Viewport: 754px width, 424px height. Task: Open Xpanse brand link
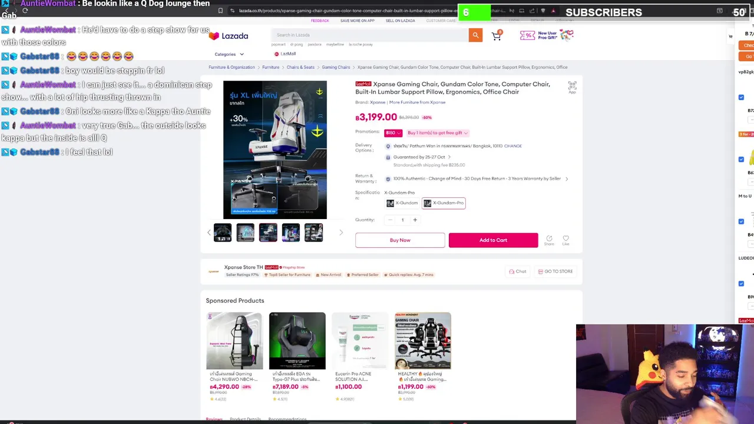coord(378,102)
